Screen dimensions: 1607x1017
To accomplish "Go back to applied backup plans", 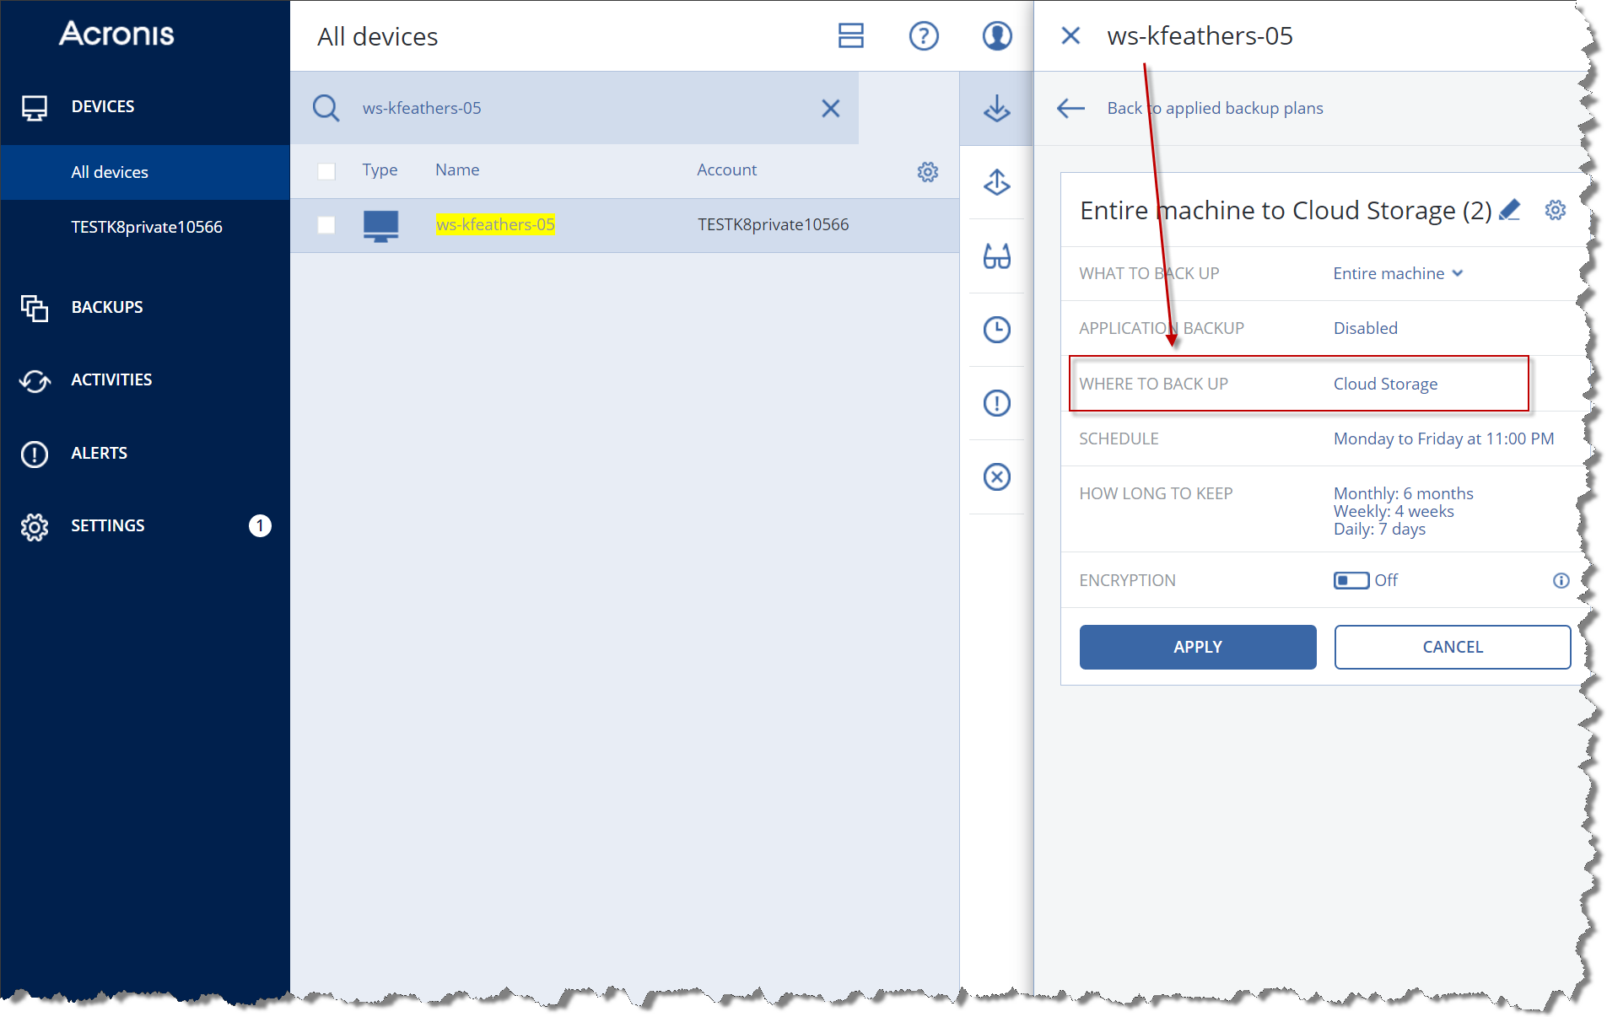I will point(1215,108).
